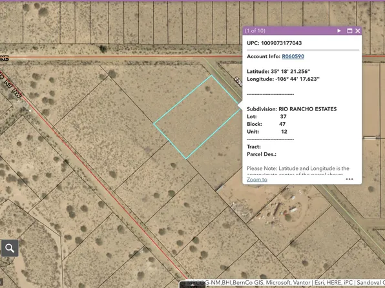Click the Zoom to link
The height and width of the screenshot is (288, 385).
(x=257, y=180)
